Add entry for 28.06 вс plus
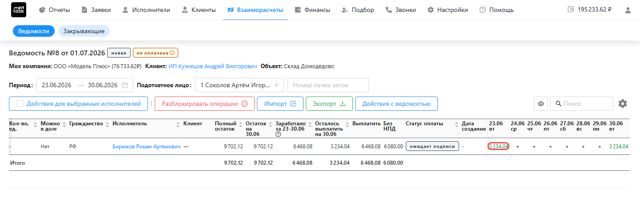640x197 pixels. coord(583,147)
